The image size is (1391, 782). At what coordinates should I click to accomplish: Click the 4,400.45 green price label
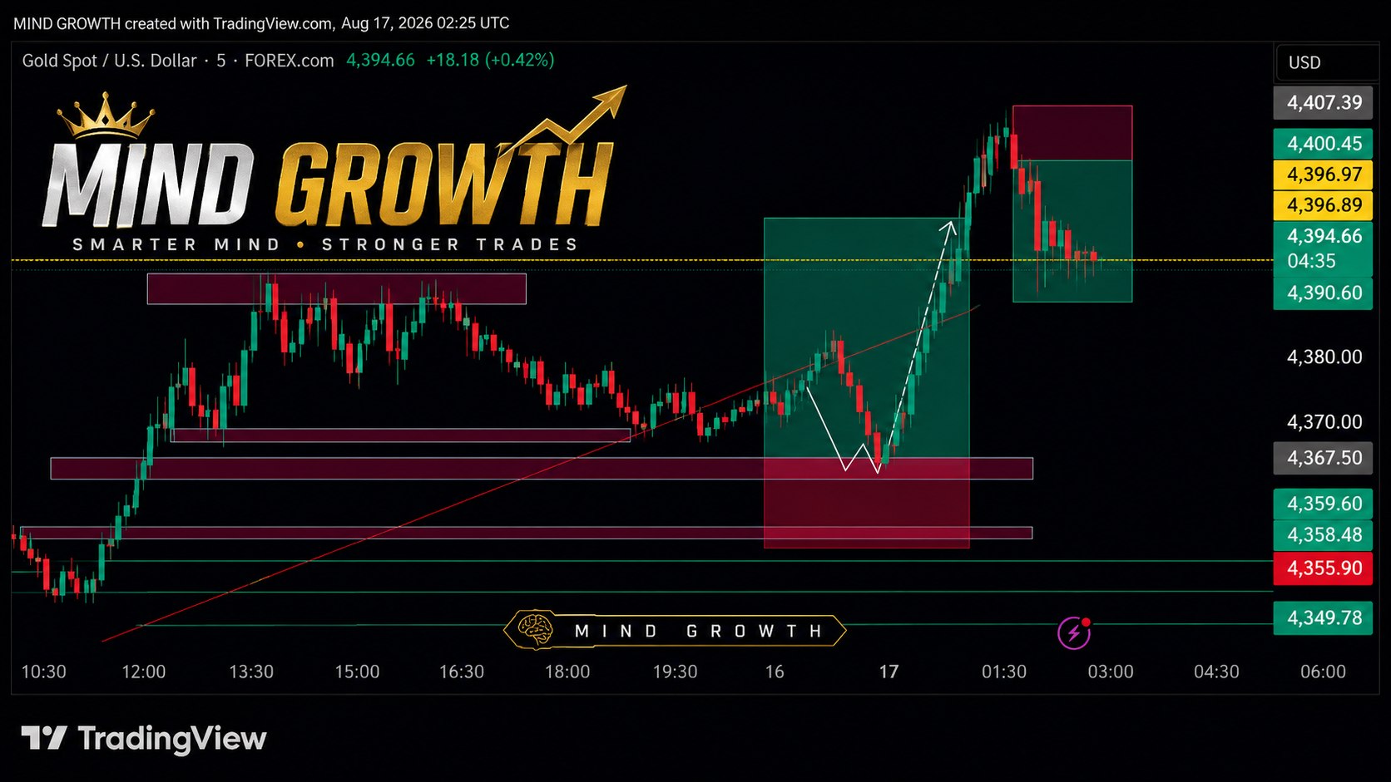1323,143
